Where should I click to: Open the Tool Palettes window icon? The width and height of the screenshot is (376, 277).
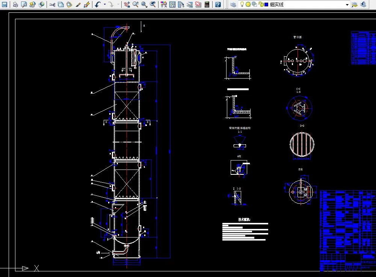click(181, 4)
